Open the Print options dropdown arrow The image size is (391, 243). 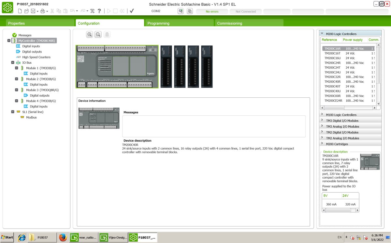coord(47,11)
